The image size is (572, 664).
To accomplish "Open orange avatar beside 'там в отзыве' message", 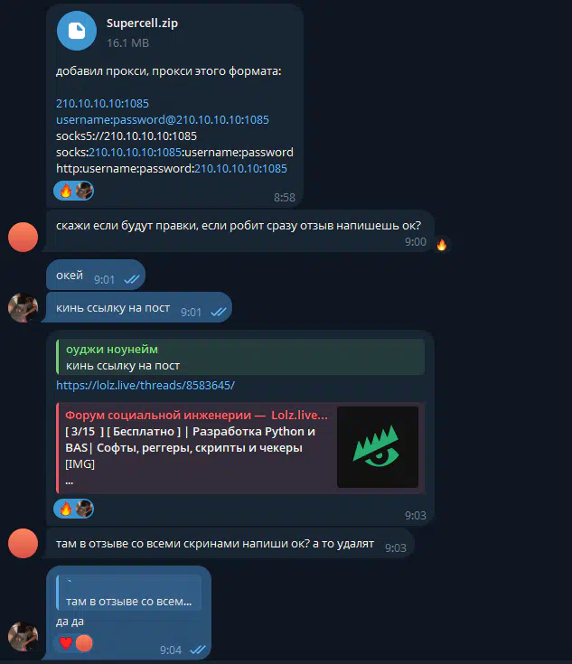I will click(23, 543).
